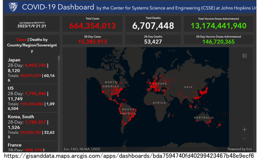
Task: Click the country list scrollbar
Action: tap(59, 58)
